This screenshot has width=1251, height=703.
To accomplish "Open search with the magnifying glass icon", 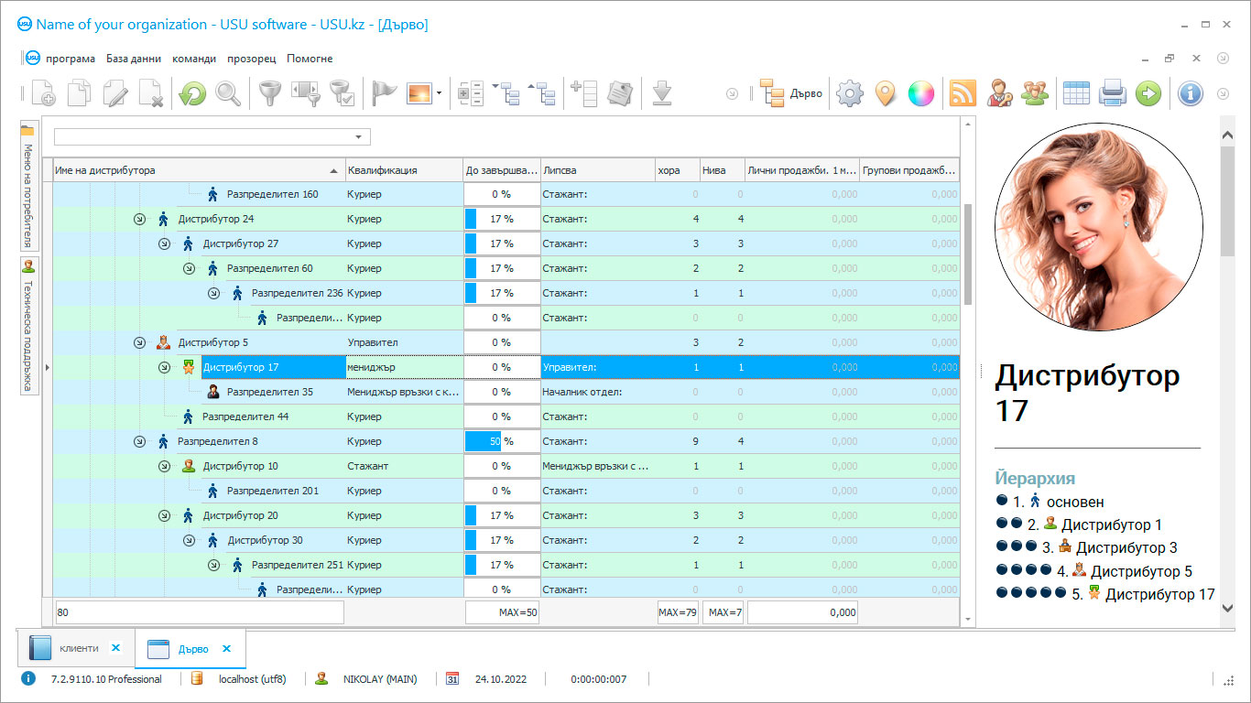I will click(x=228, y=93).
